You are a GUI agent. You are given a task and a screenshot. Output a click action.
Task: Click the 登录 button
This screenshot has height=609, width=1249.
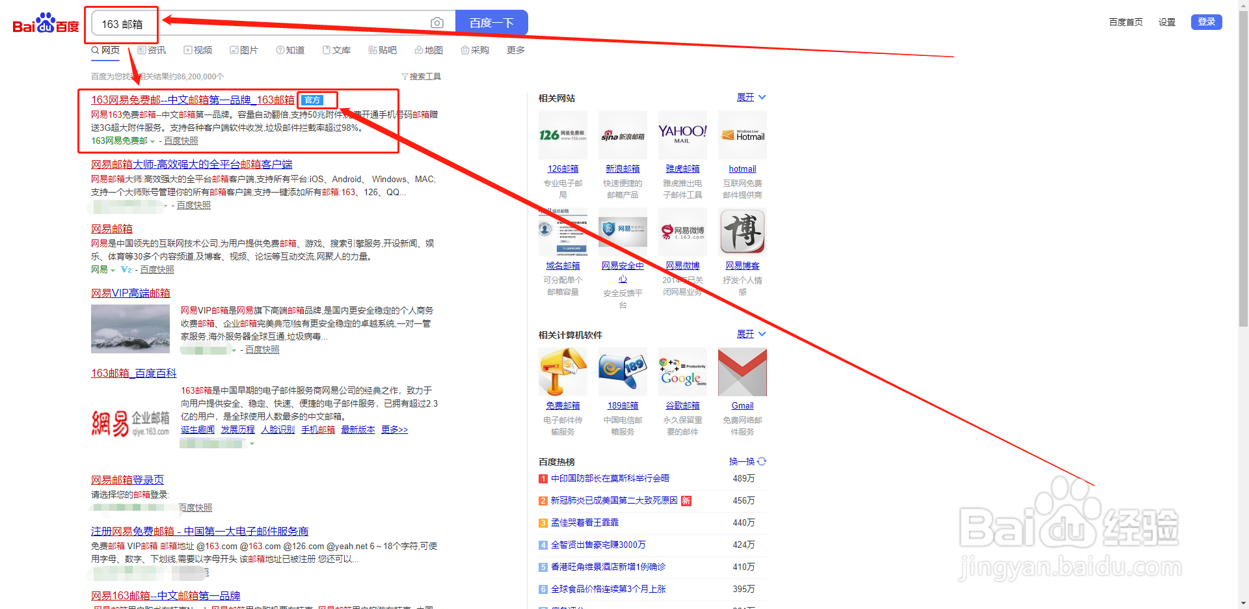coord(1206,22)
